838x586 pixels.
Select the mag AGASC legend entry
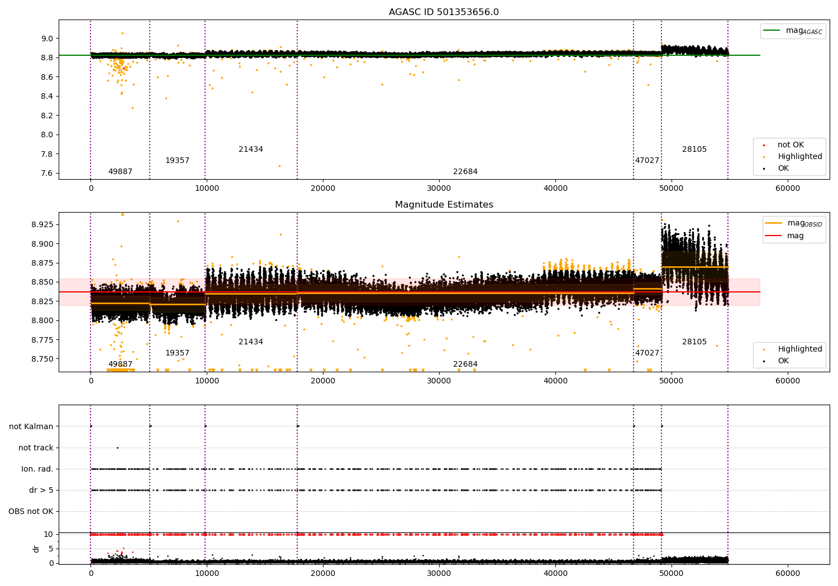coord(793,31)
